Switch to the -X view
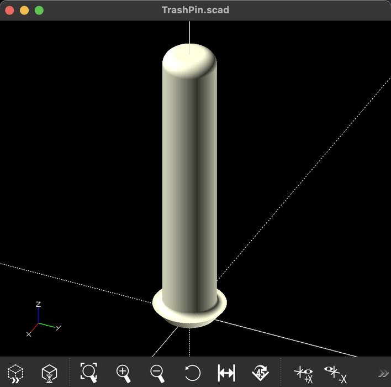The image size is (391, 387). coord(335,373)
